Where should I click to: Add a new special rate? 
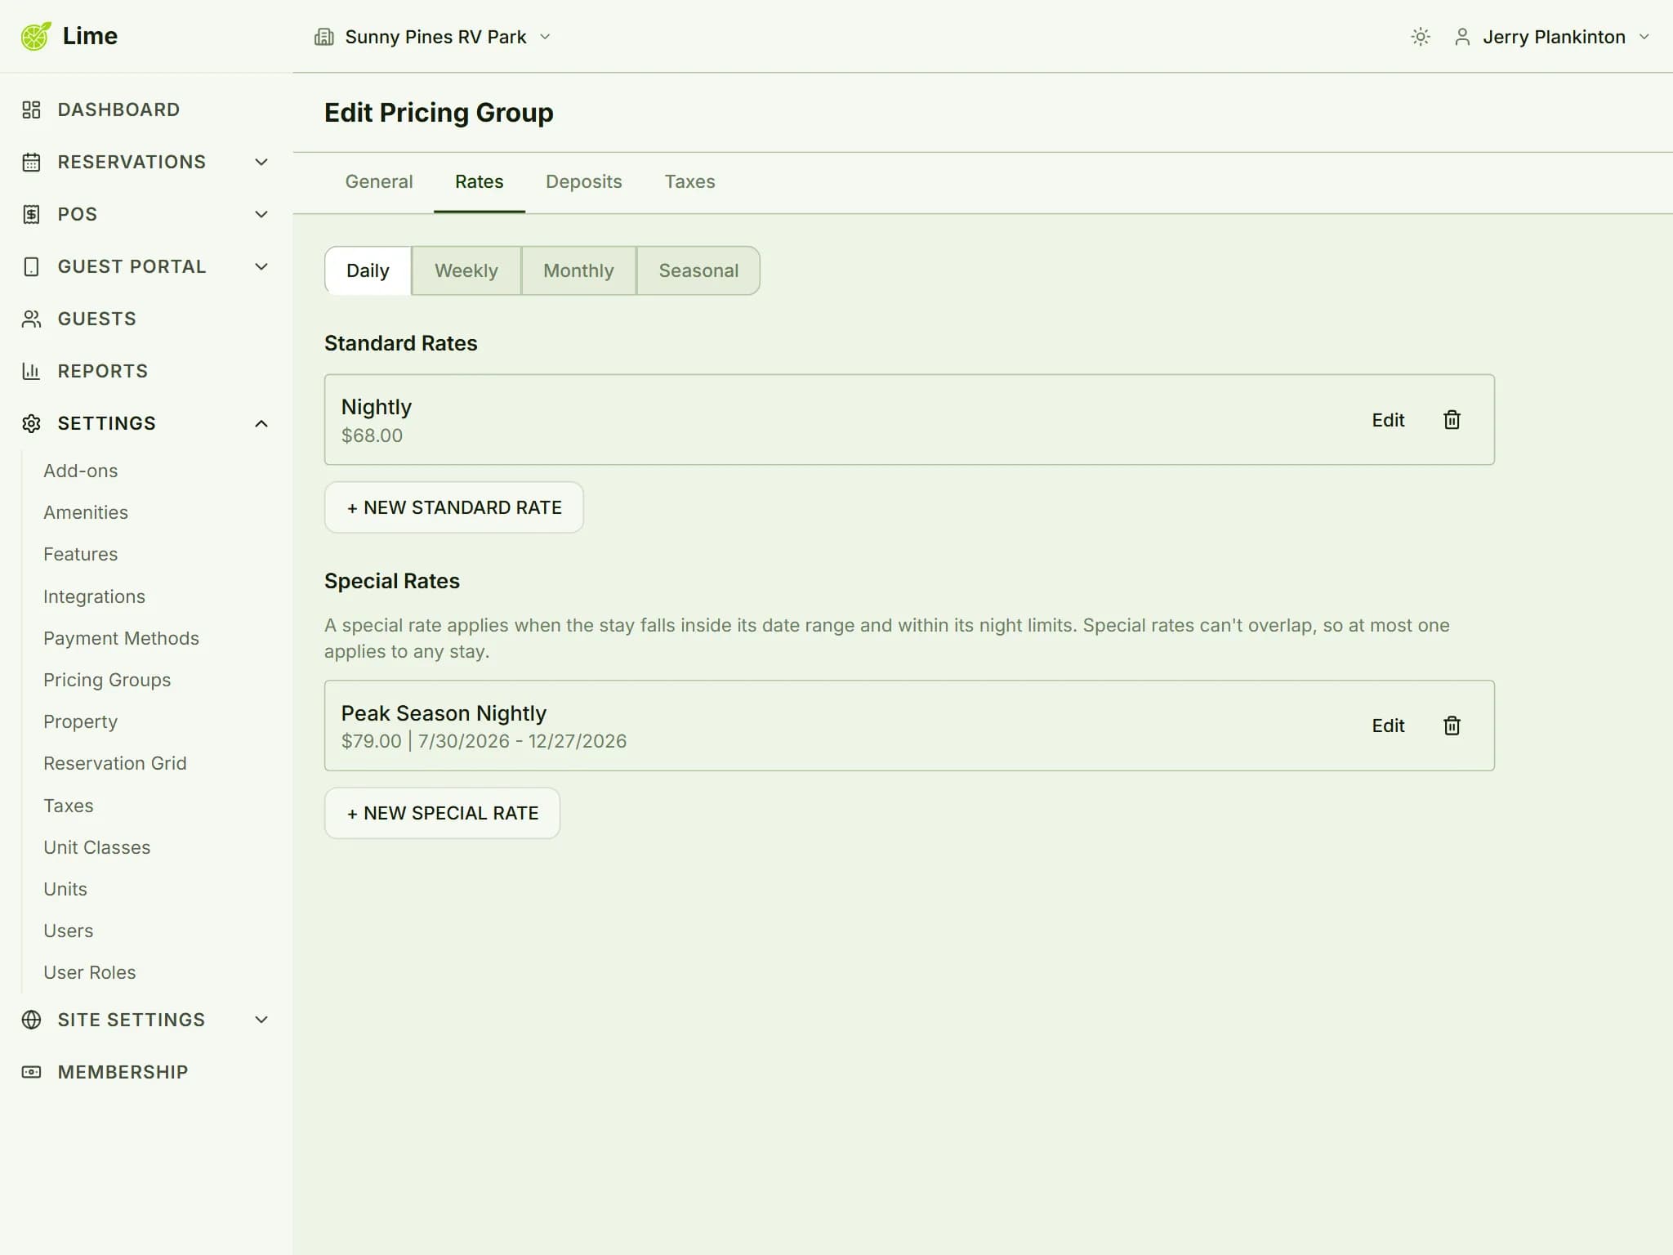pos(443,813)
